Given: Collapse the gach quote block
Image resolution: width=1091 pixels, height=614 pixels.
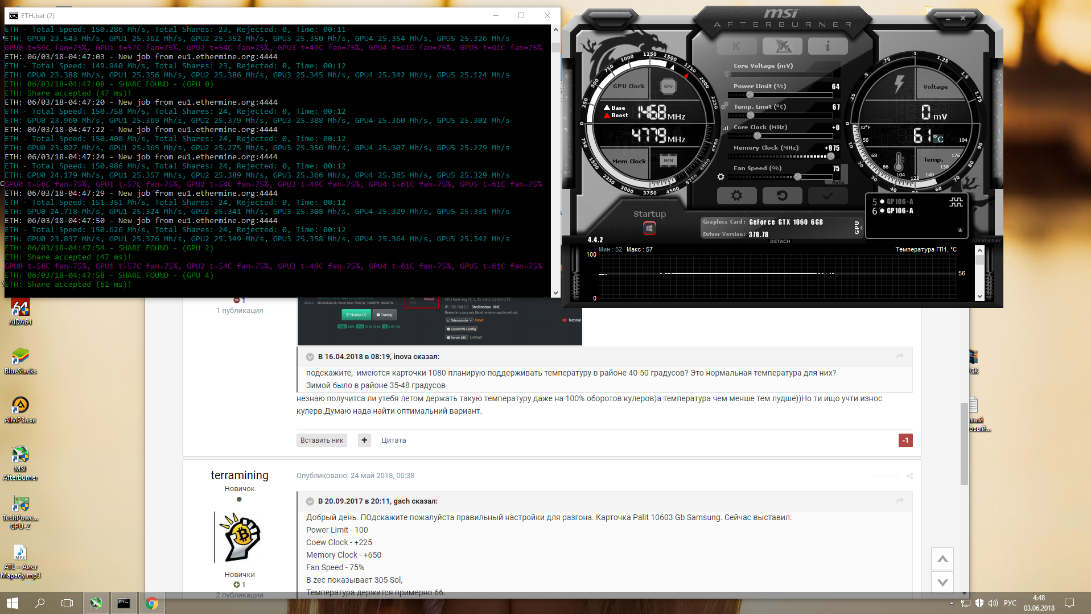Looking at the screenshot, I should click(x=310, y=501).
